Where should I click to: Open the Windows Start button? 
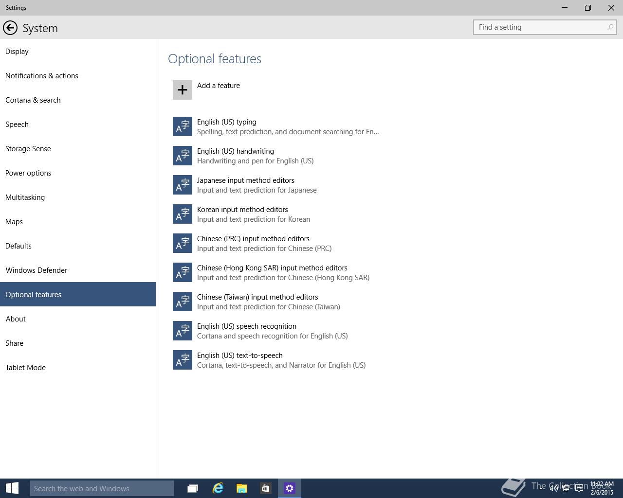(12, 488)
